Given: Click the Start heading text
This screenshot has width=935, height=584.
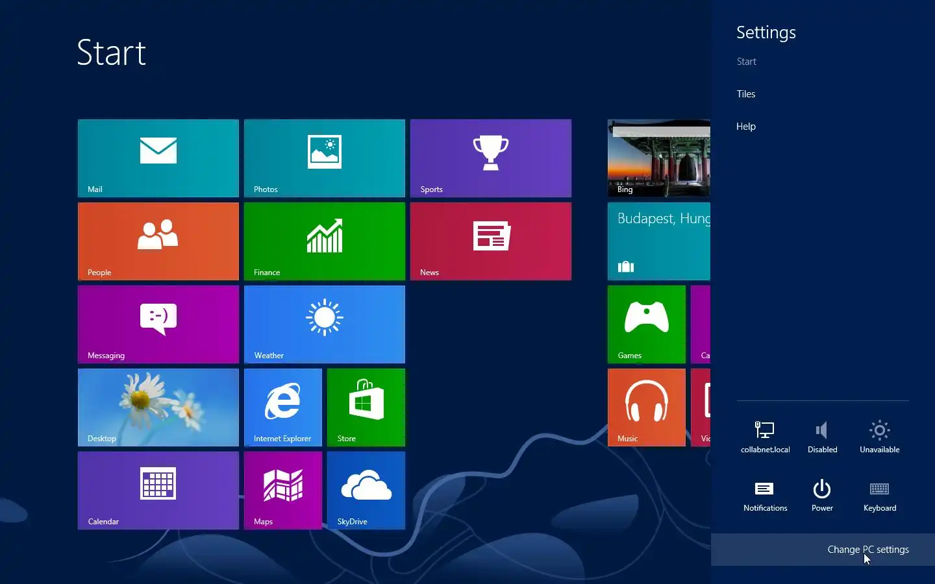Looking at the screenshot, I should coord(111,53).
